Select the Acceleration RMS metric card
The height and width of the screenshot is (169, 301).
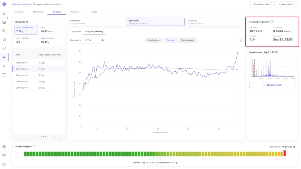[x=26, y=30]
